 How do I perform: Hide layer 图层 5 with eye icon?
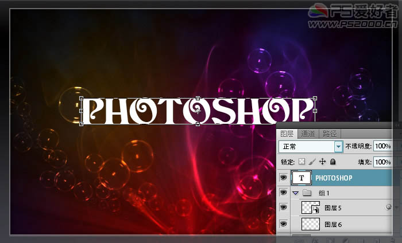point(283,208)
